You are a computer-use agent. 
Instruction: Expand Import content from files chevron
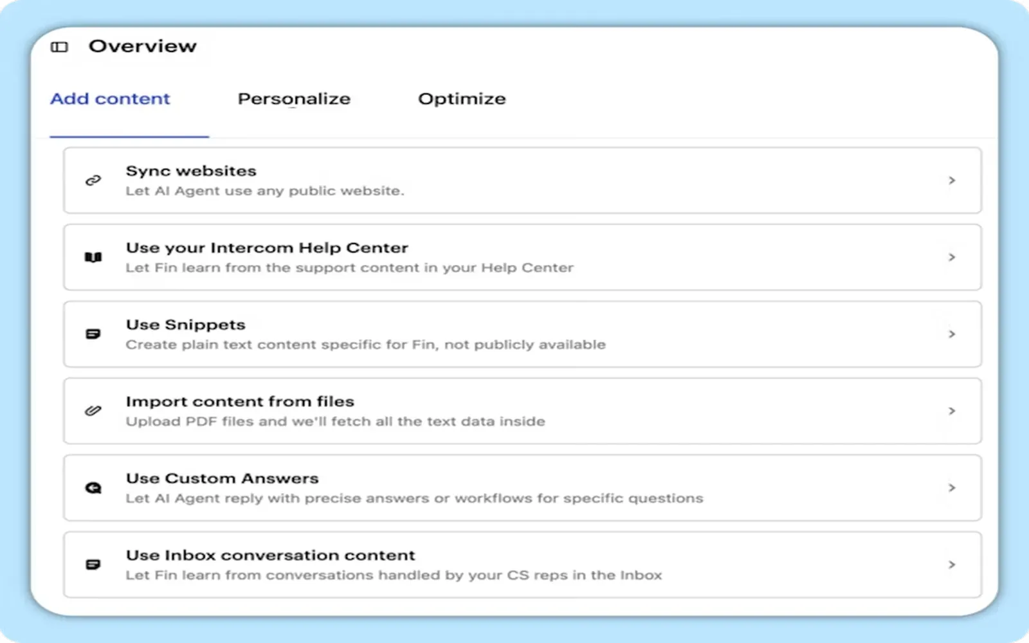pos(952,410)
